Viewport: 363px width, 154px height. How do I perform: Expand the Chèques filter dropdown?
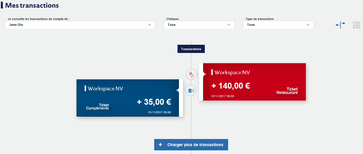click(x=199, y=25)
